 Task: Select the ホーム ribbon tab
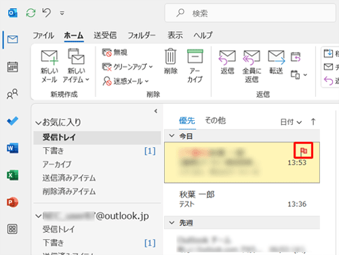point(74,35)
